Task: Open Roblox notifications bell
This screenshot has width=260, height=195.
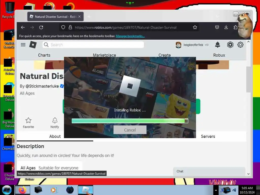Action: point(218,45)
